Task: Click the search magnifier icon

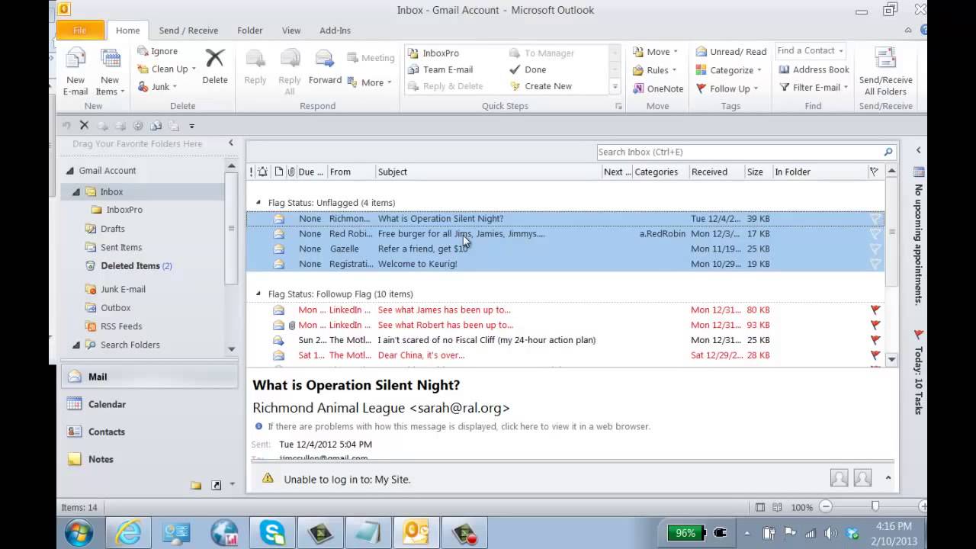Action: [888, 152]
